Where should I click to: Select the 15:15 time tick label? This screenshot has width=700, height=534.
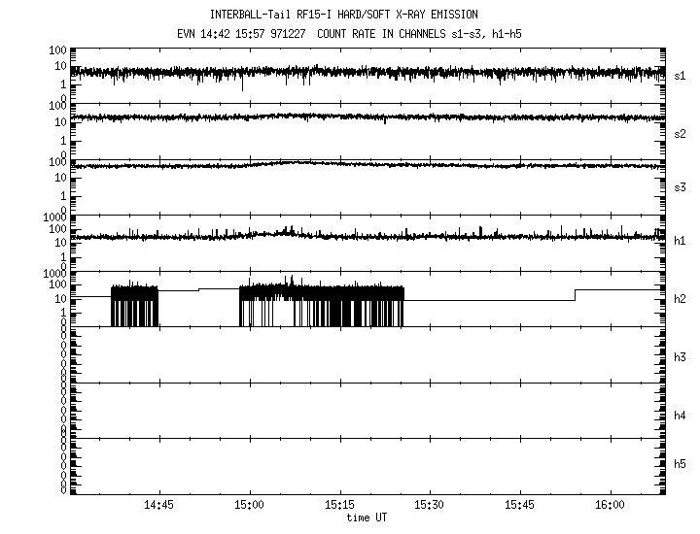339,506
